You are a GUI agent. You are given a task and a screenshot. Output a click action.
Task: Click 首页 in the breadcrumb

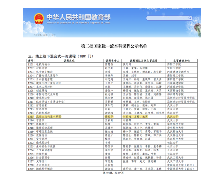45,34
